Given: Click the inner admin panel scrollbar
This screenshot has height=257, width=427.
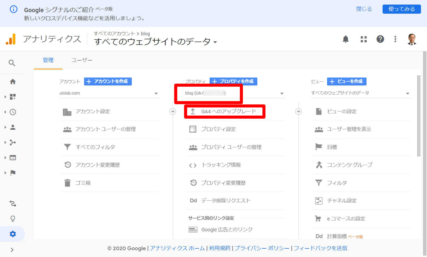Looking at the screenshot, I should pos(419,116).
